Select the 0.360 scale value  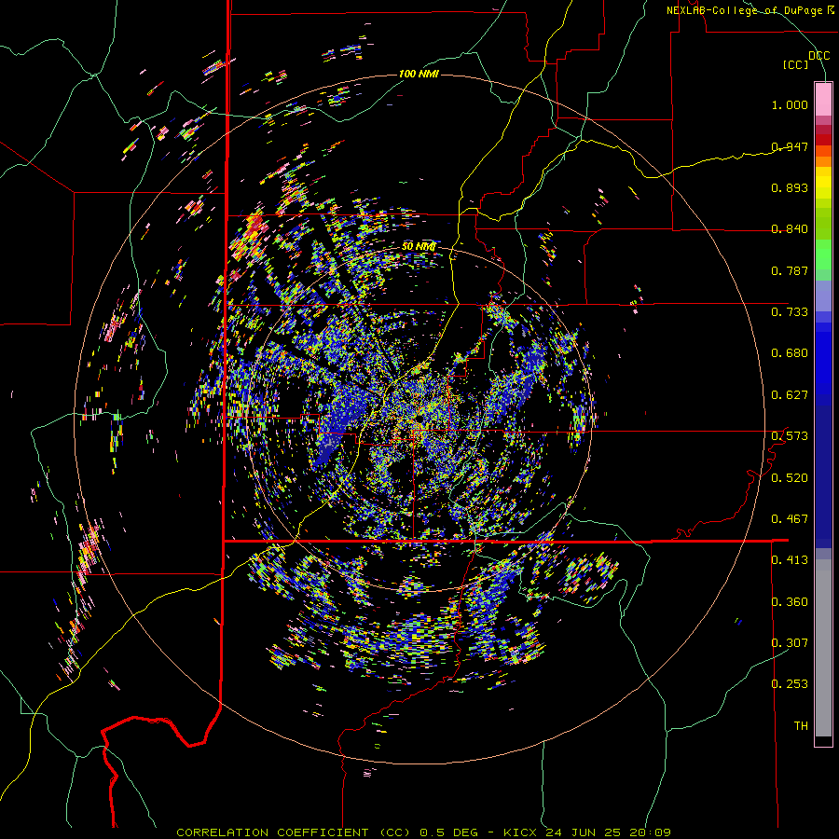[x=790, y=602]
